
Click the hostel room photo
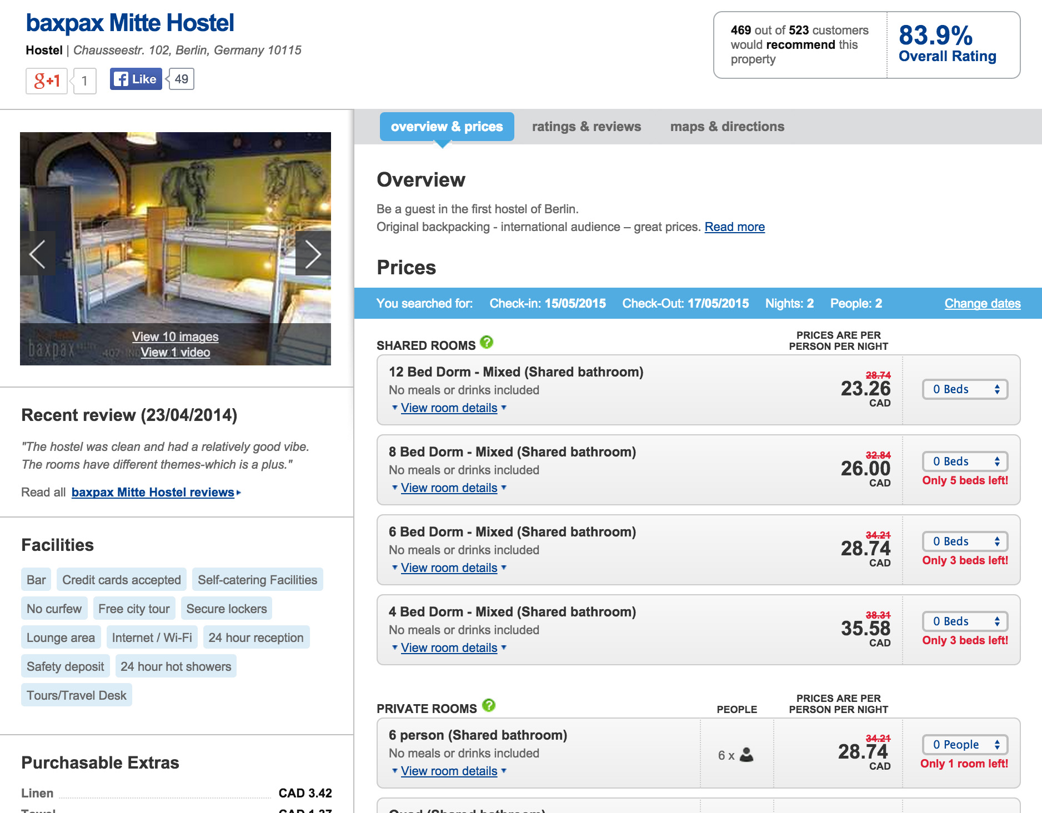tap(176, 248)
